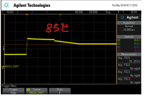Screen dimensions: 145x97
Task: Click the Avg - FS(1) measurement label
Action: [124, 58]
